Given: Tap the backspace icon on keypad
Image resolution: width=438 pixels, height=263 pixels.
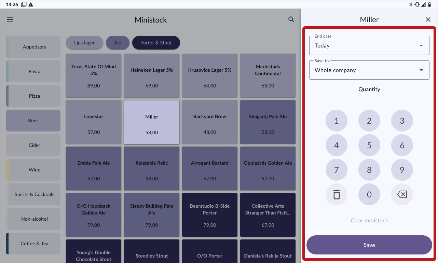Looking at the screenshot, I should coord(402,194).
